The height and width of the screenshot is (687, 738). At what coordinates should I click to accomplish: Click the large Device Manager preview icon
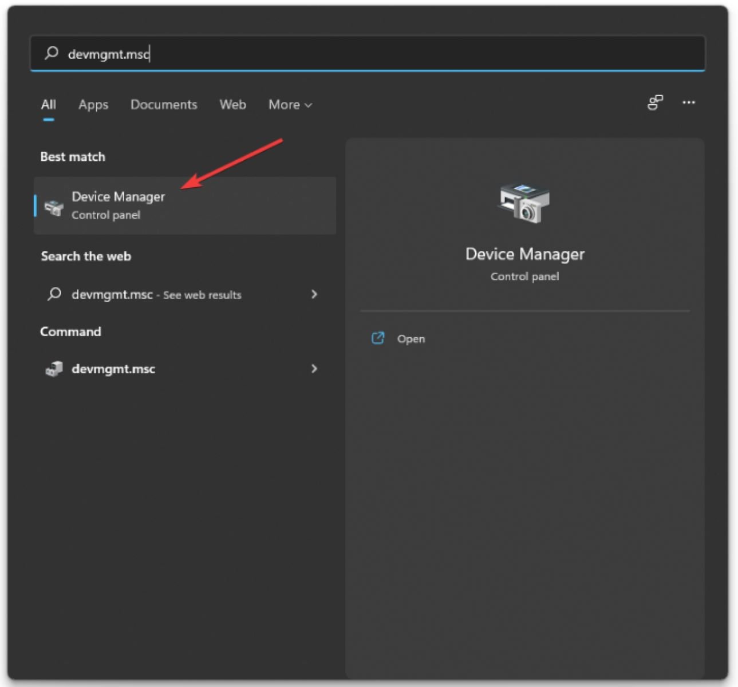(524, 203)
